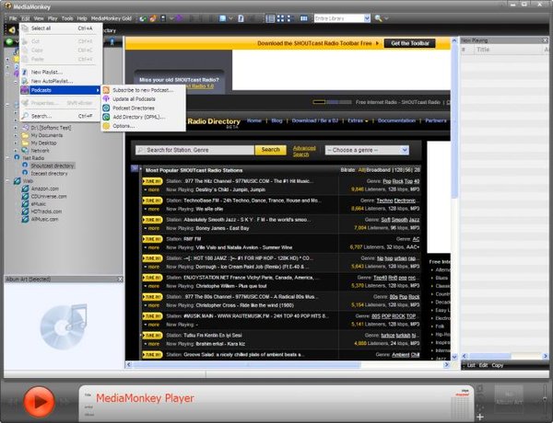Click the Get the Toolbar button
553x423 pixels.
tap(410, 43)
